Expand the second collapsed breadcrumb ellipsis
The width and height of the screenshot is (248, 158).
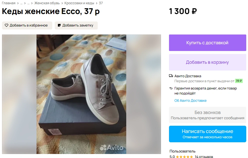coord(28,3)
